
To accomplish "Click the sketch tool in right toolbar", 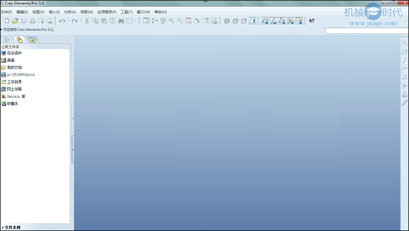I will [405, 43].
